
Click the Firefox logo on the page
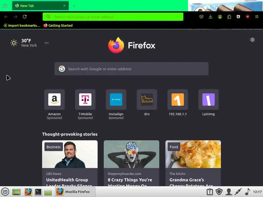tap(132, 45)
